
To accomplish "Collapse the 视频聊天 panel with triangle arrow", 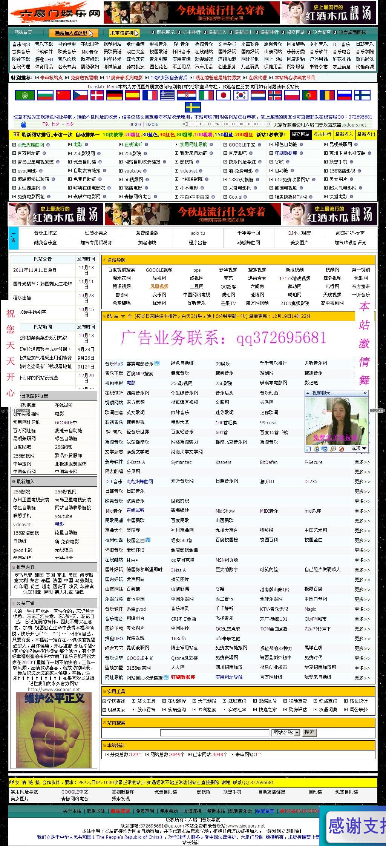I will click(308, 393).
